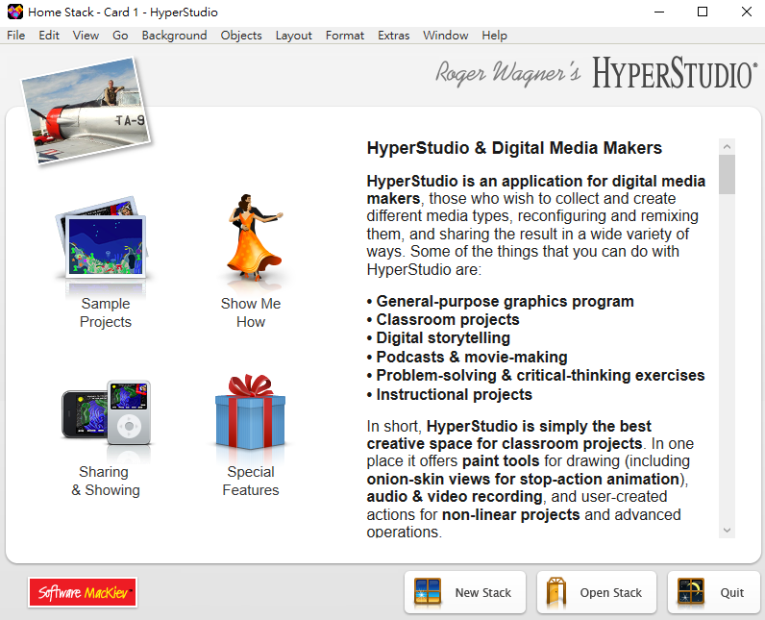Click the Show Me How dancers icon
765x620 pixels.
pos(253,237)
